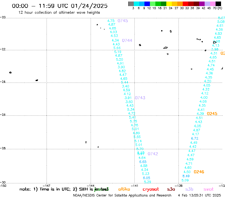Viewport: 225px width, 198px height.
Task: Click the gray swatch in the legend
Action: point(131,4)
